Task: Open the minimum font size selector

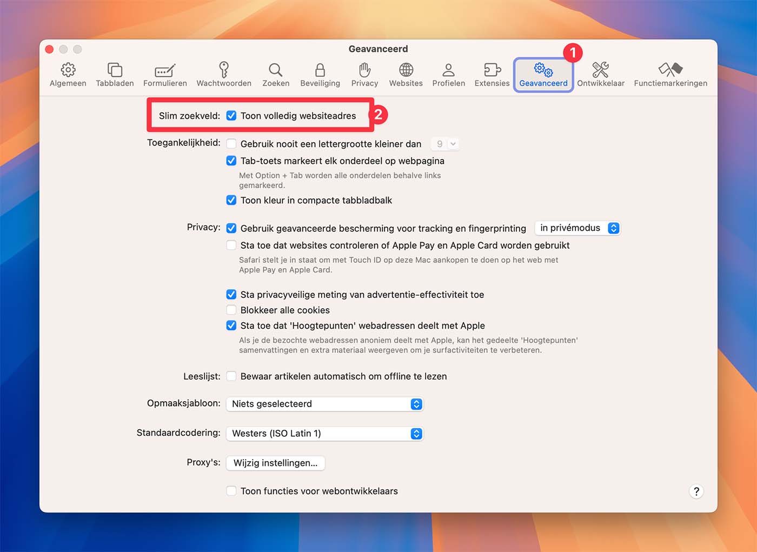Action: 446,144
